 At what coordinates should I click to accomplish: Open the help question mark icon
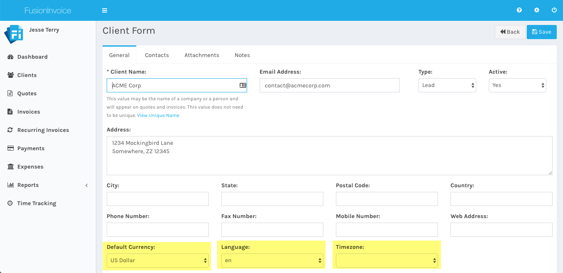pos(519,10)
